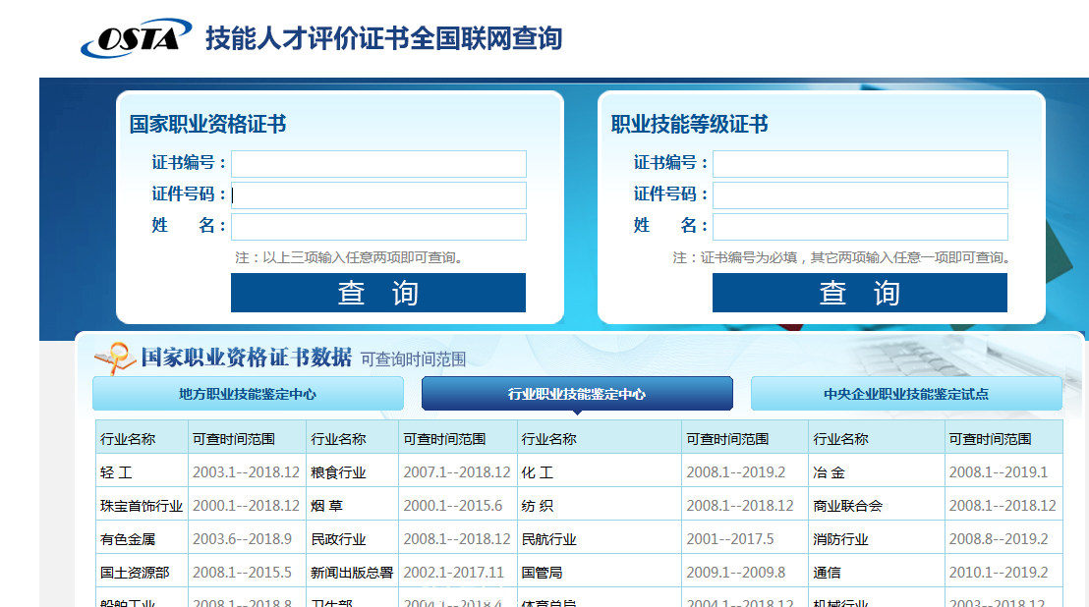Image resolution: width=1089 pixels, height=607 pixels.
Task: Focus 证件号码 field in 国家职业资格证书 form
Action: (378, 194)
